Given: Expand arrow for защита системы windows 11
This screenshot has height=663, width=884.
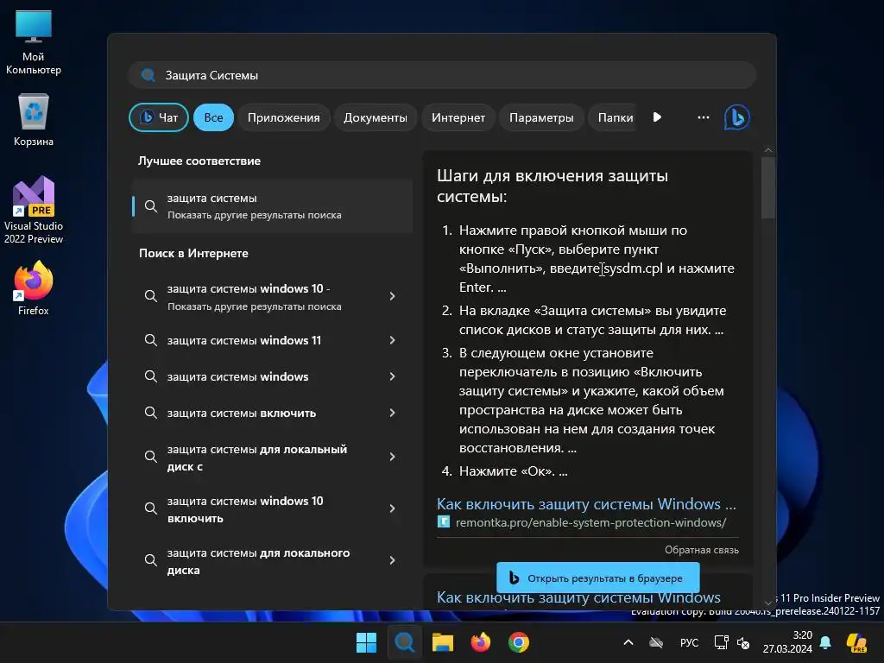Looking at the screenshot, I should pyautogui.click(x=393, y=340).
